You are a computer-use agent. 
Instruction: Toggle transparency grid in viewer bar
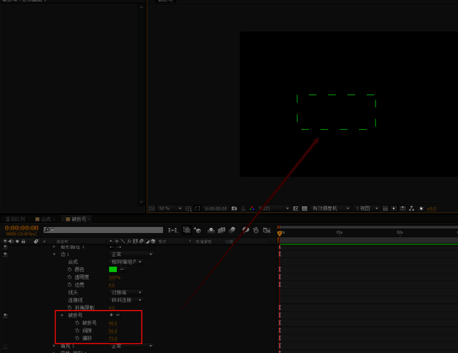(x=305, y=209)
